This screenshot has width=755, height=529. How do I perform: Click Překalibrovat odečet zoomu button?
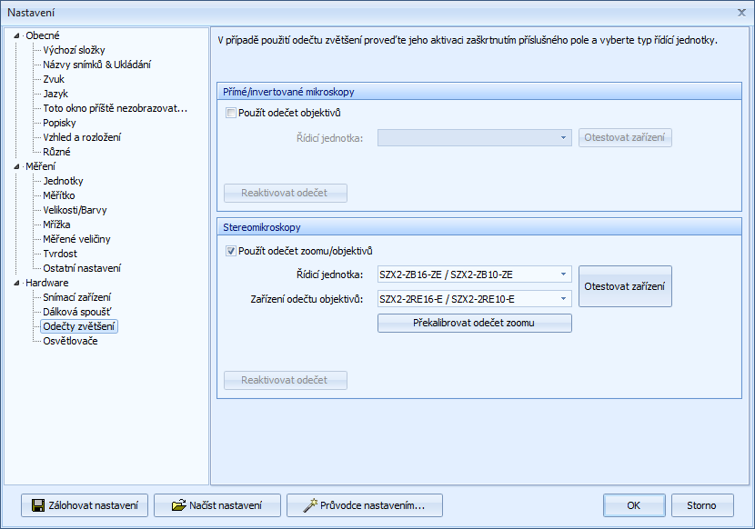coord(474,323)
